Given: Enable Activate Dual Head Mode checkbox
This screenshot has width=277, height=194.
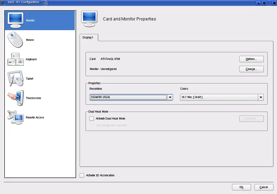Looking at the screenshot, I should coord(91,118).
